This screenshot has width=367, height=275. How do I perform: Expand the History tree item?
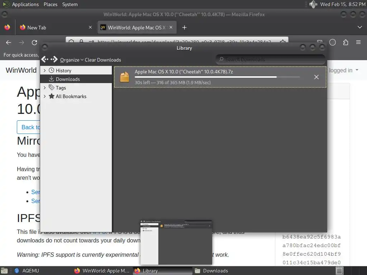point(44,71)
